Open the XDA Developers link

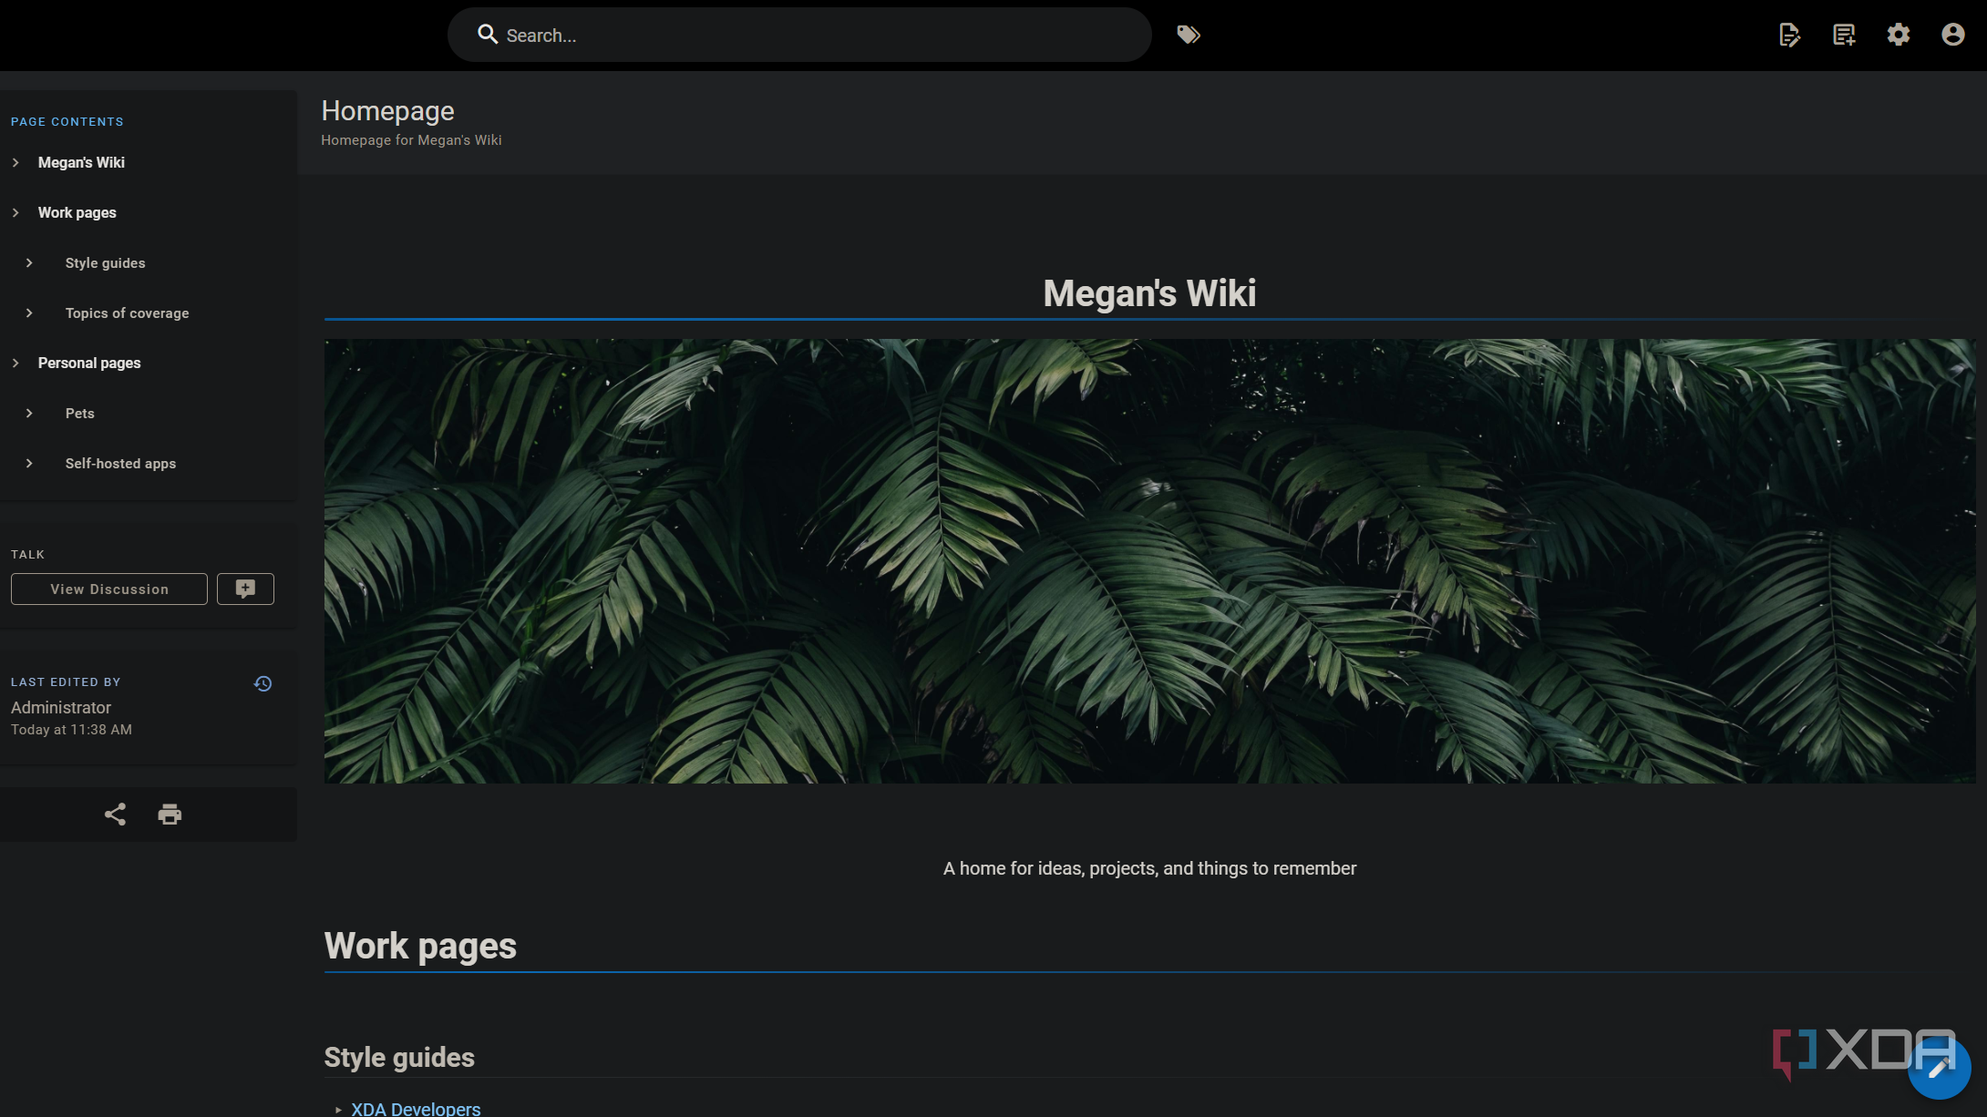416,1108
